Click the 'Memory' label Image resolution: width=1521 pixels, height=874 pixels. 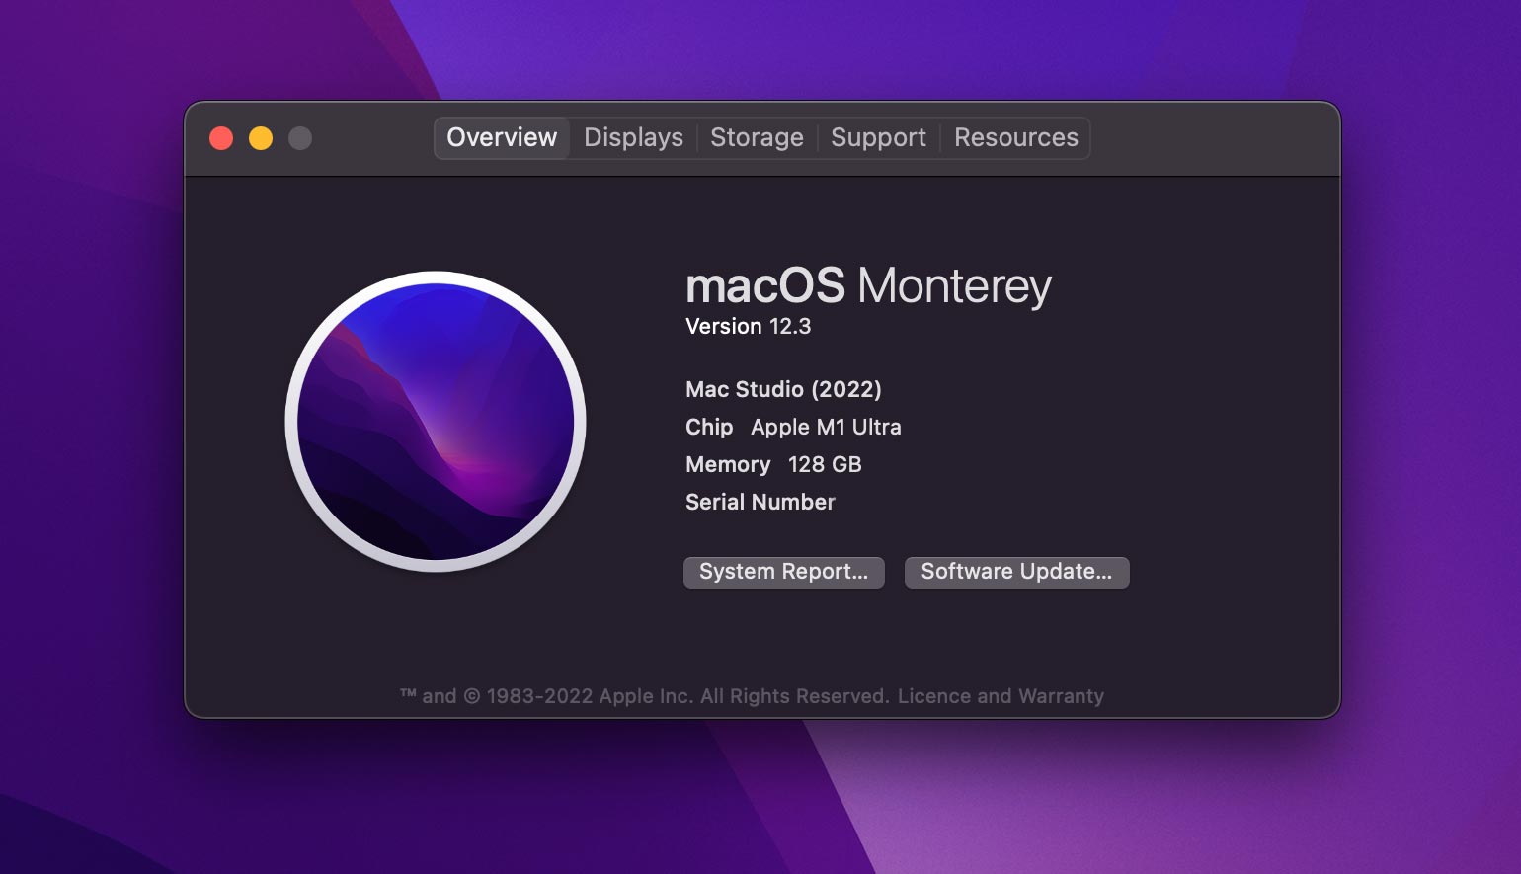728,464
